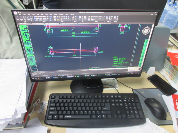Select the Polyline drawing tool
Viewport: 178px width, 133px height.
[x=21, y=17]
